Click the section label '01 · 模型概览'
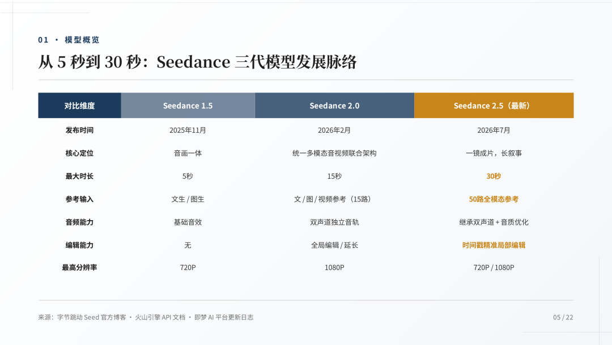The width and height of the screenshot is (612, 345). 69,40
